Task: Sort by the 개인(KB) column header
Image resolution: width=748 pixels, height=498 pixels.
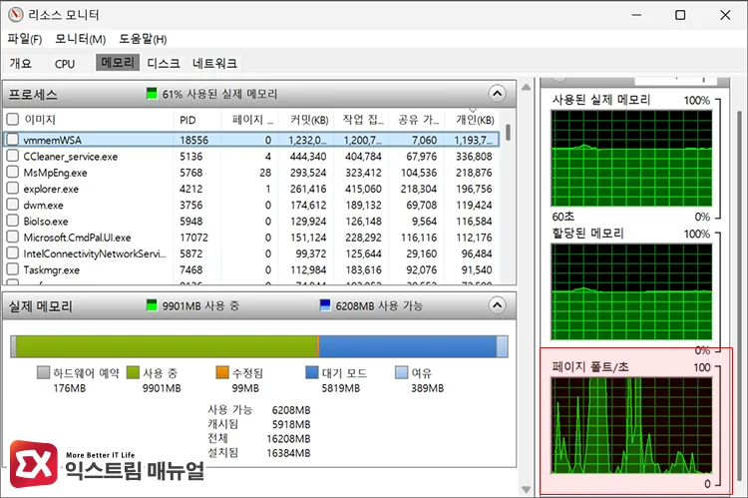Action: pyautogui.click(x=475, y=120)
